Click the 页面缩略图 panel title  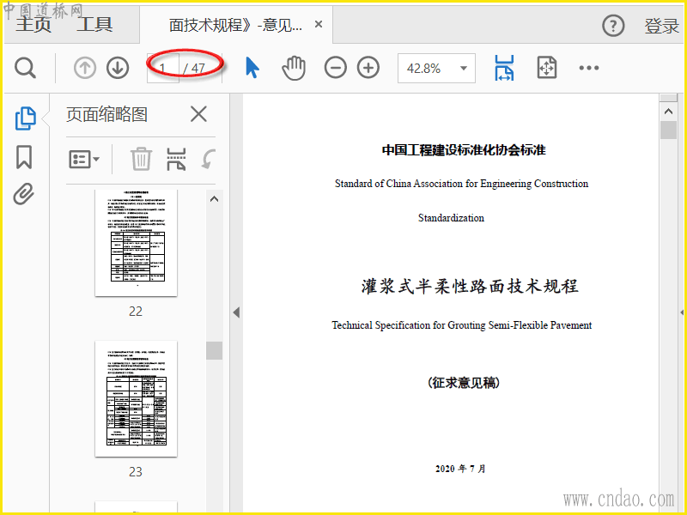click(106, 115)
